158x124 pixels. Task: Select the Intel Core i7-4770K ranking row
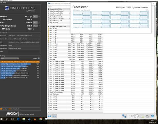click(20, 69)
